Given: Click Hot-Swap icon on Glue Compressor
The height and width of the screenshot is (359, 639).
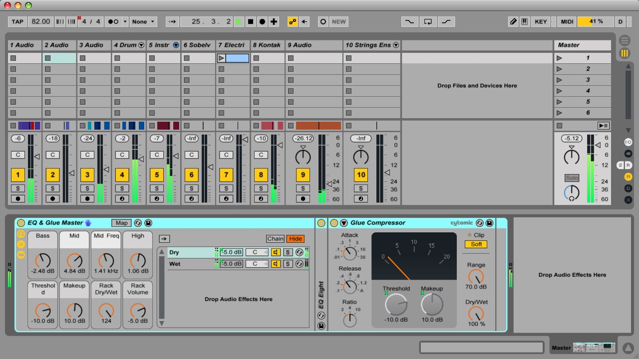Looking at the screenshot, I should [x=480, y=223].
